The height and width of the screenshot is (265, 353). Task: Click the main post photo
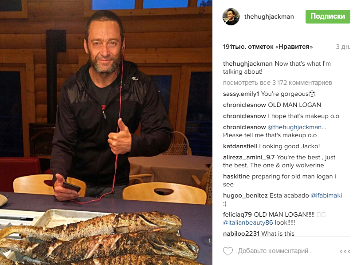click(x=106, y=132)
